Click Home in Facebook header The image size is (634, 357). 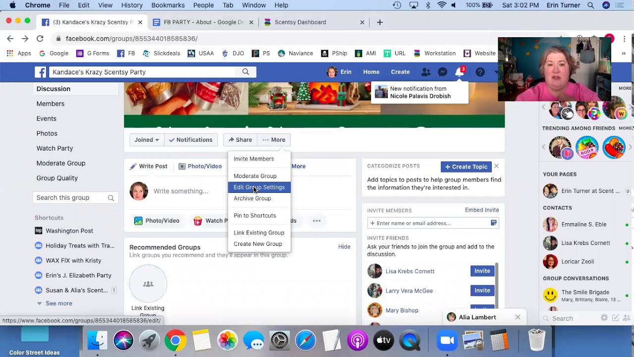click(x=371, y=72)
